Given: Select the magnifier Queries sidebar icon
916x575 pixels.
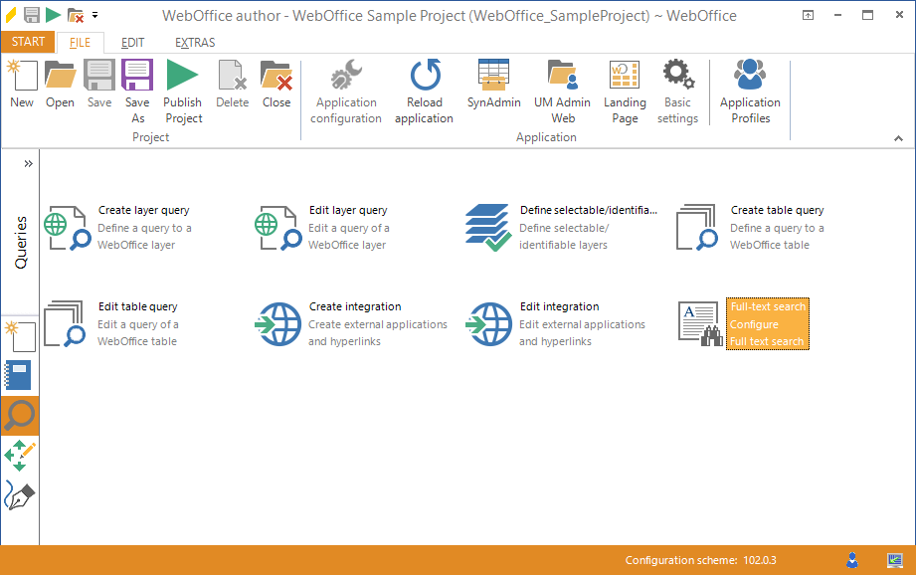Looking at the screenshot, I should [x=19, y=415].
